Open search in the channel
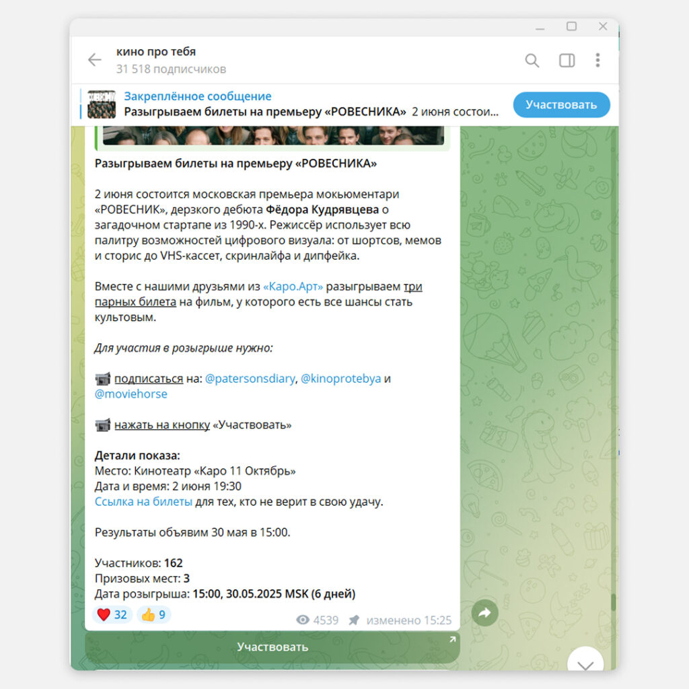 click(x=532, y=60)
